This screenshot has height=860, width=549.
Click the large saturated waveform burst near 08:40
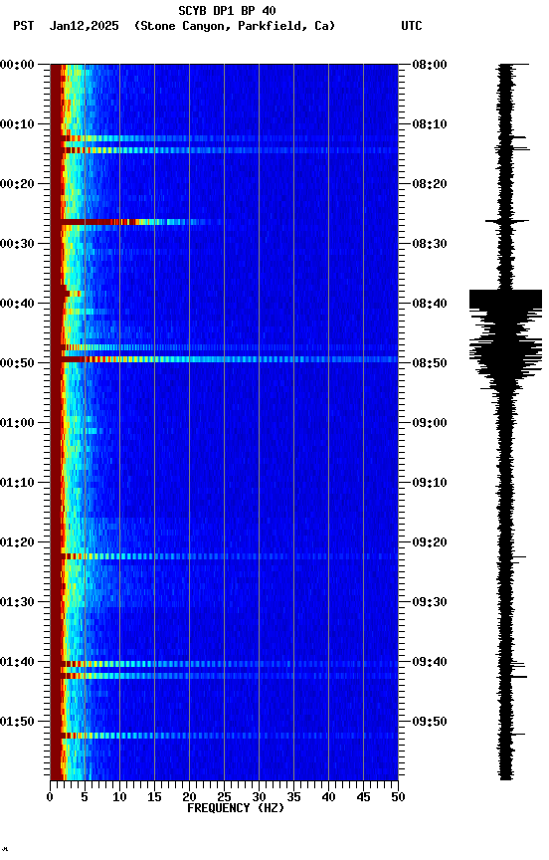[505, 299]
